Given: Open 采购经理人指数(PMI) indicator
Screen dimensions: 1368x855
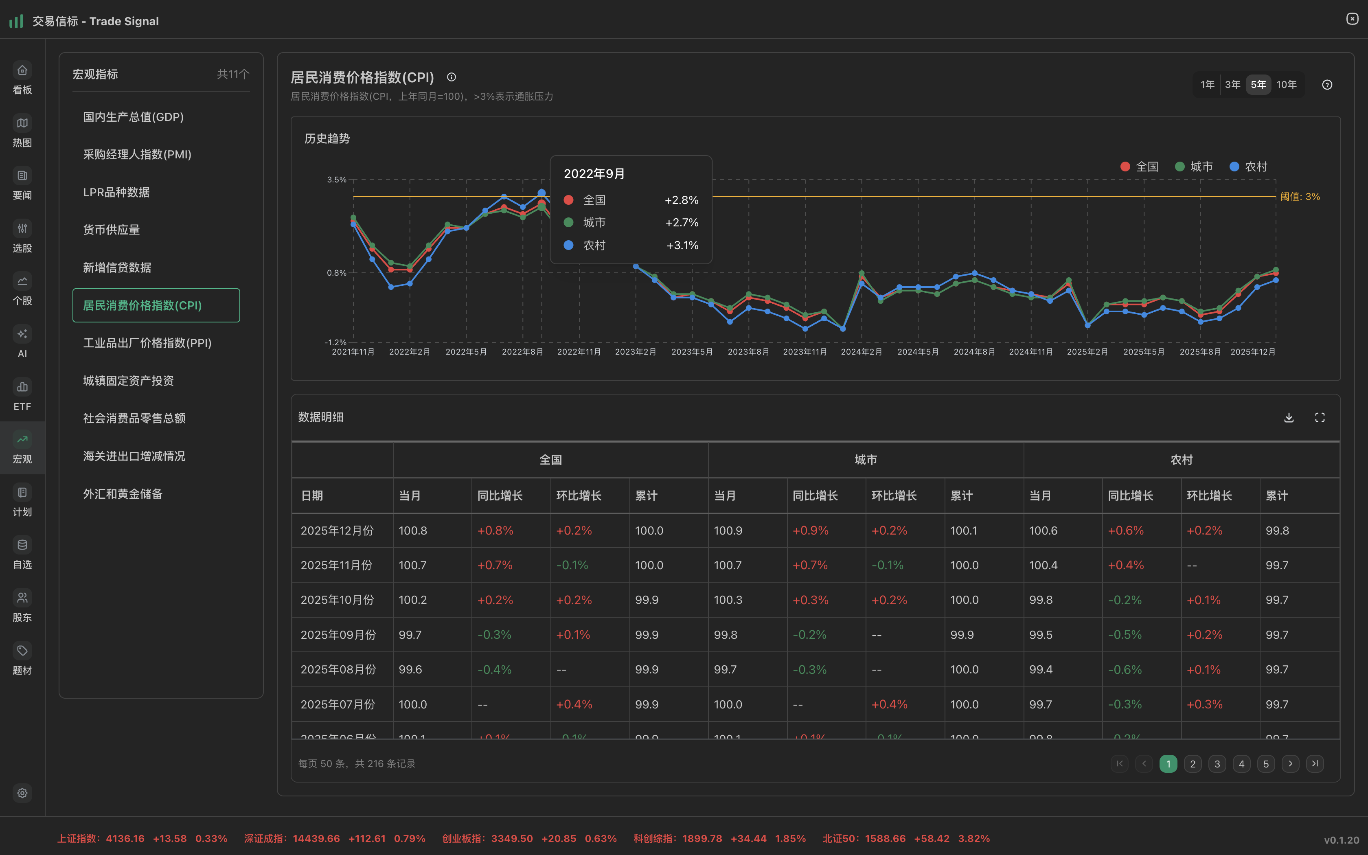Looking at the screenshot, I should 137,154.
